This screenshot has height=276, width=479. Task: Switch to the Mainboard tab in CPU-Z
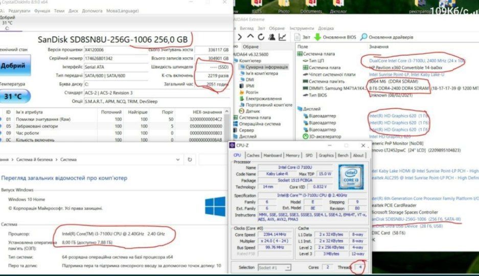click(x=272, y=155)
